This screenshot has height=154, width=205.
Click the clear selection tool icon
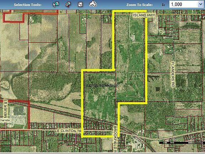coord(80,4)
